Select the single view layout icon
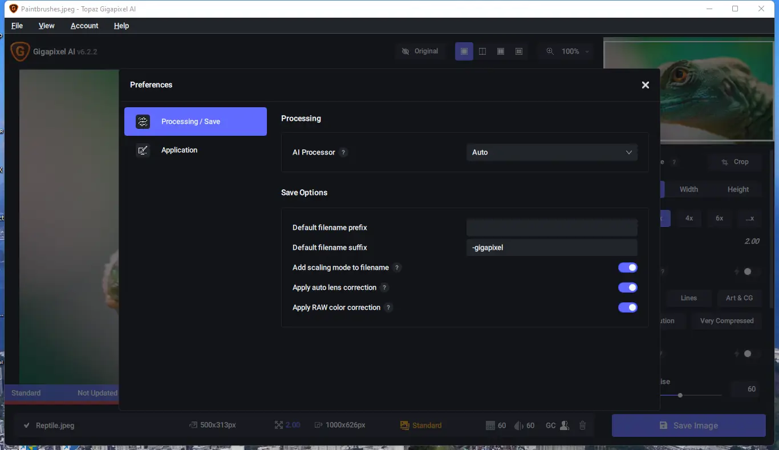 coord(464,51)
